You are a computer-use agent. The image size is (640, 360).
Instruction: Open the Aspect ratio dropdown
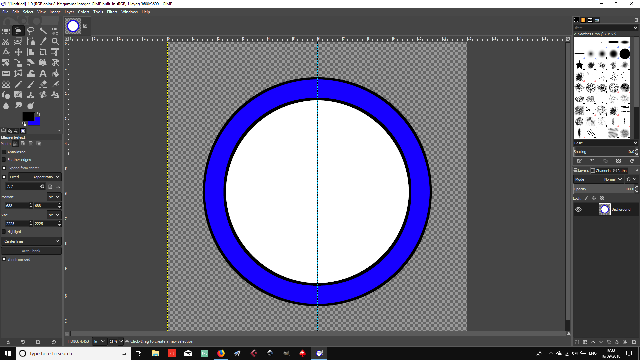pyautogui.click(x=46, y=177)
